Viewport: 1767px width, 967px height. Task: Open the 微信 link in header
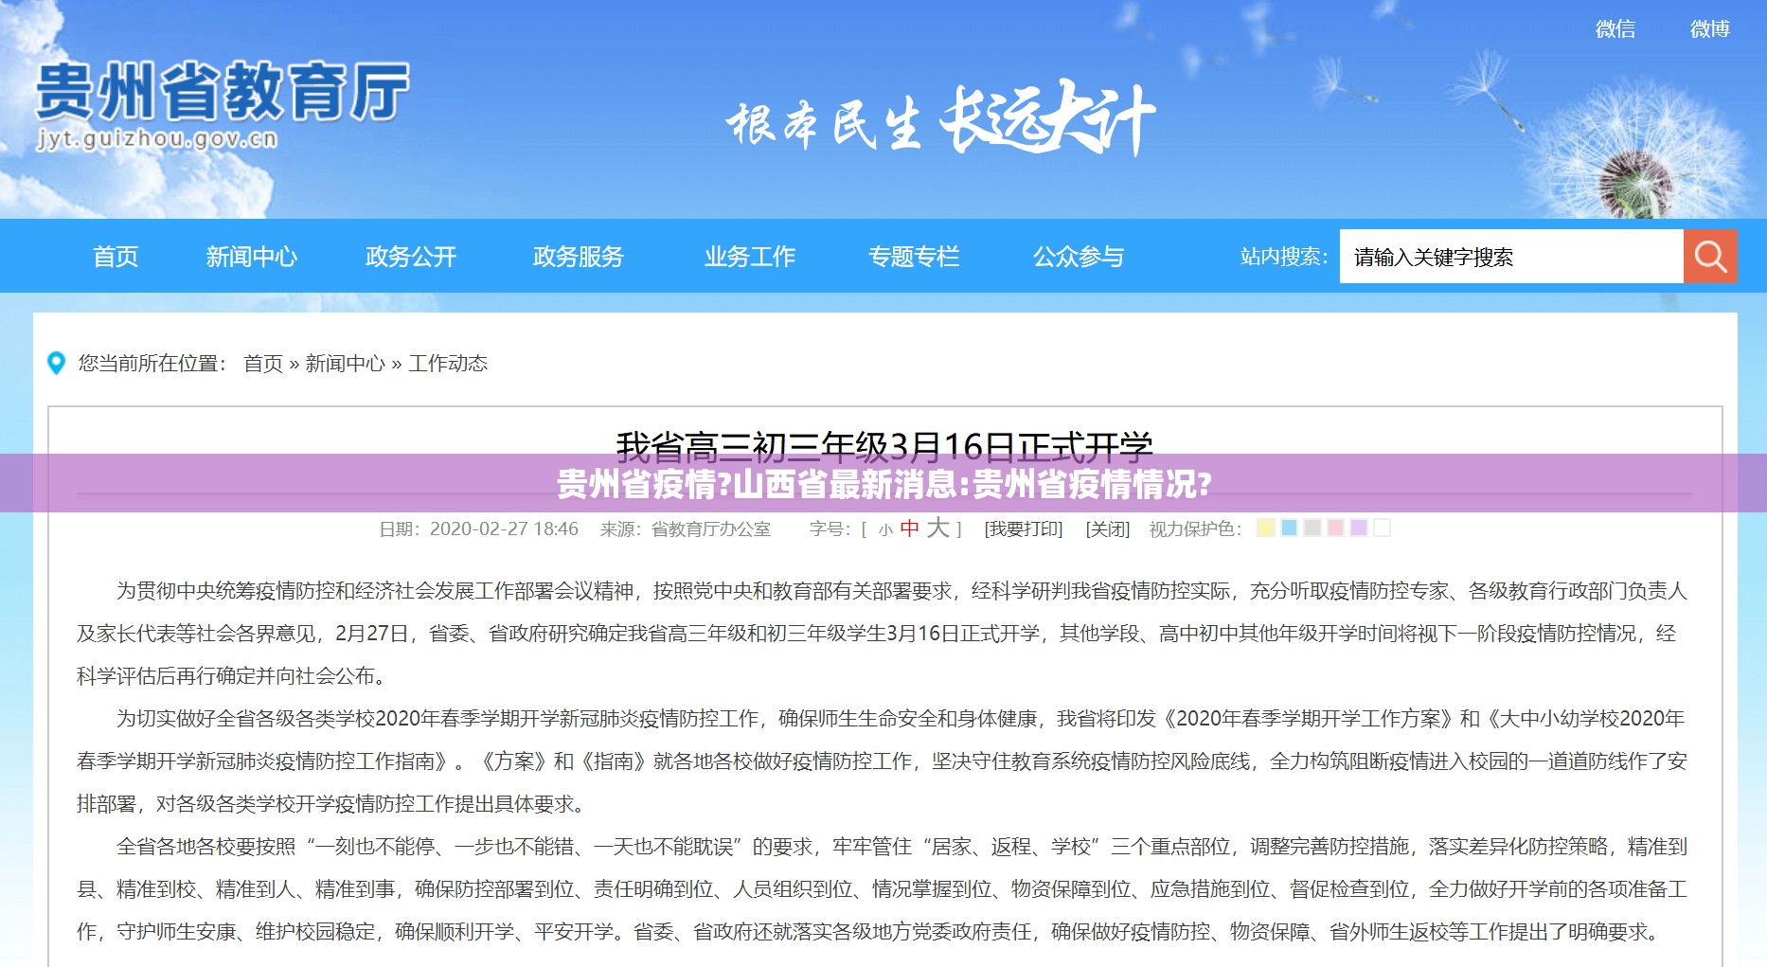click(x=1615, y=29)
